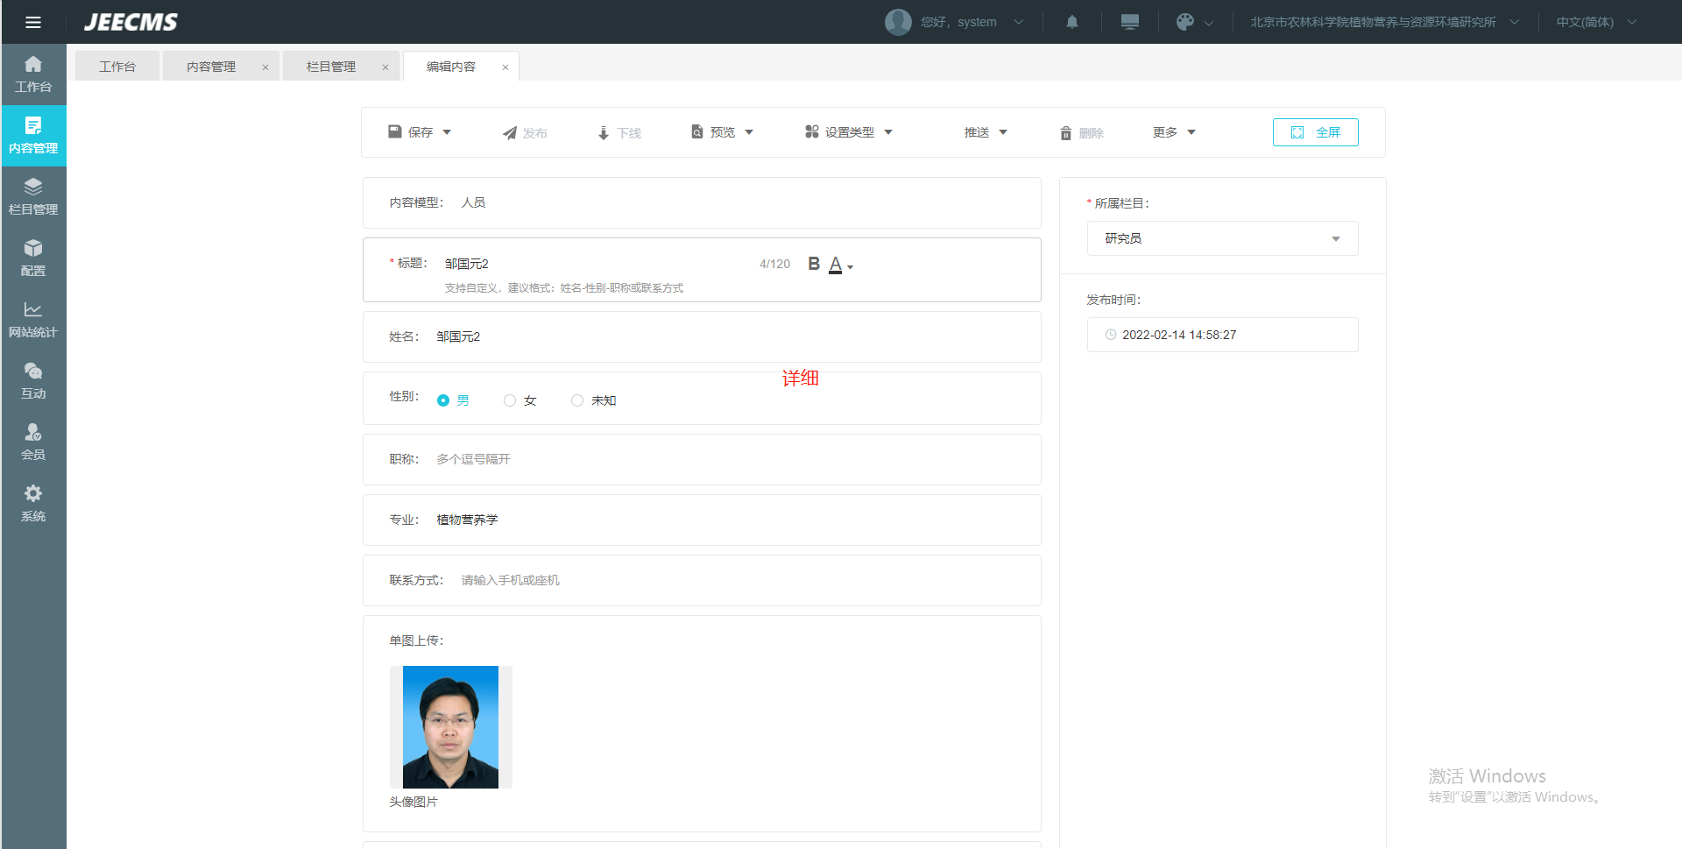Screen dimensions: 1682x849
Task: Click the monitor display icon
Action: point(1129,22)
